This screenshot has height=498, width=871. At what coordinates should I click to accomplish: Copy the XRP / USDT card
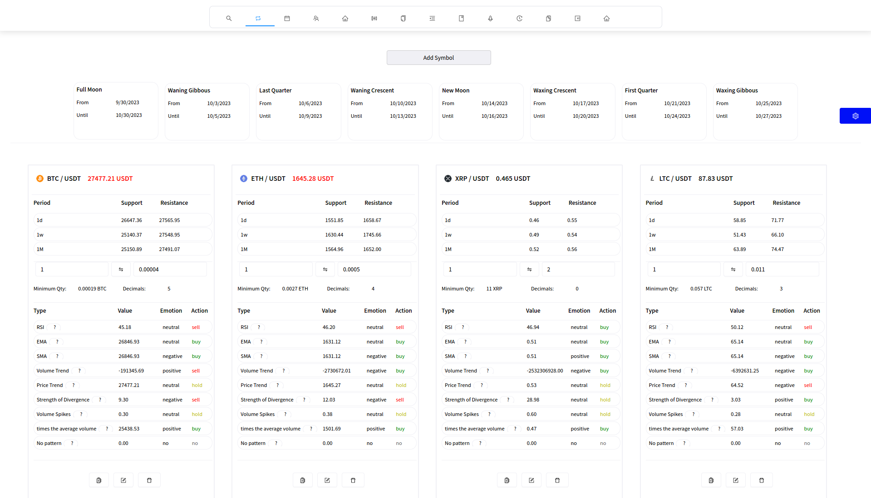tap(507, 480)
